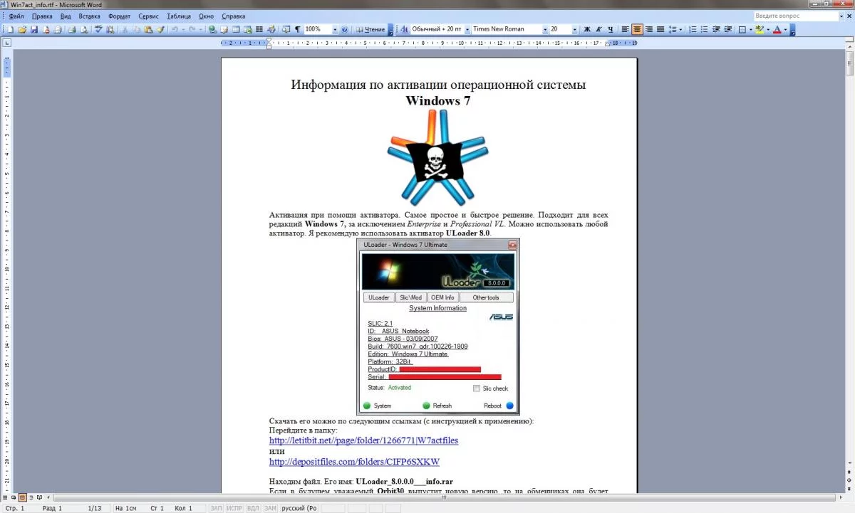The width and height of the screenshot is (855, 513).
Task: Open the Styles and Formatting pane
Action: coord(405,29)
